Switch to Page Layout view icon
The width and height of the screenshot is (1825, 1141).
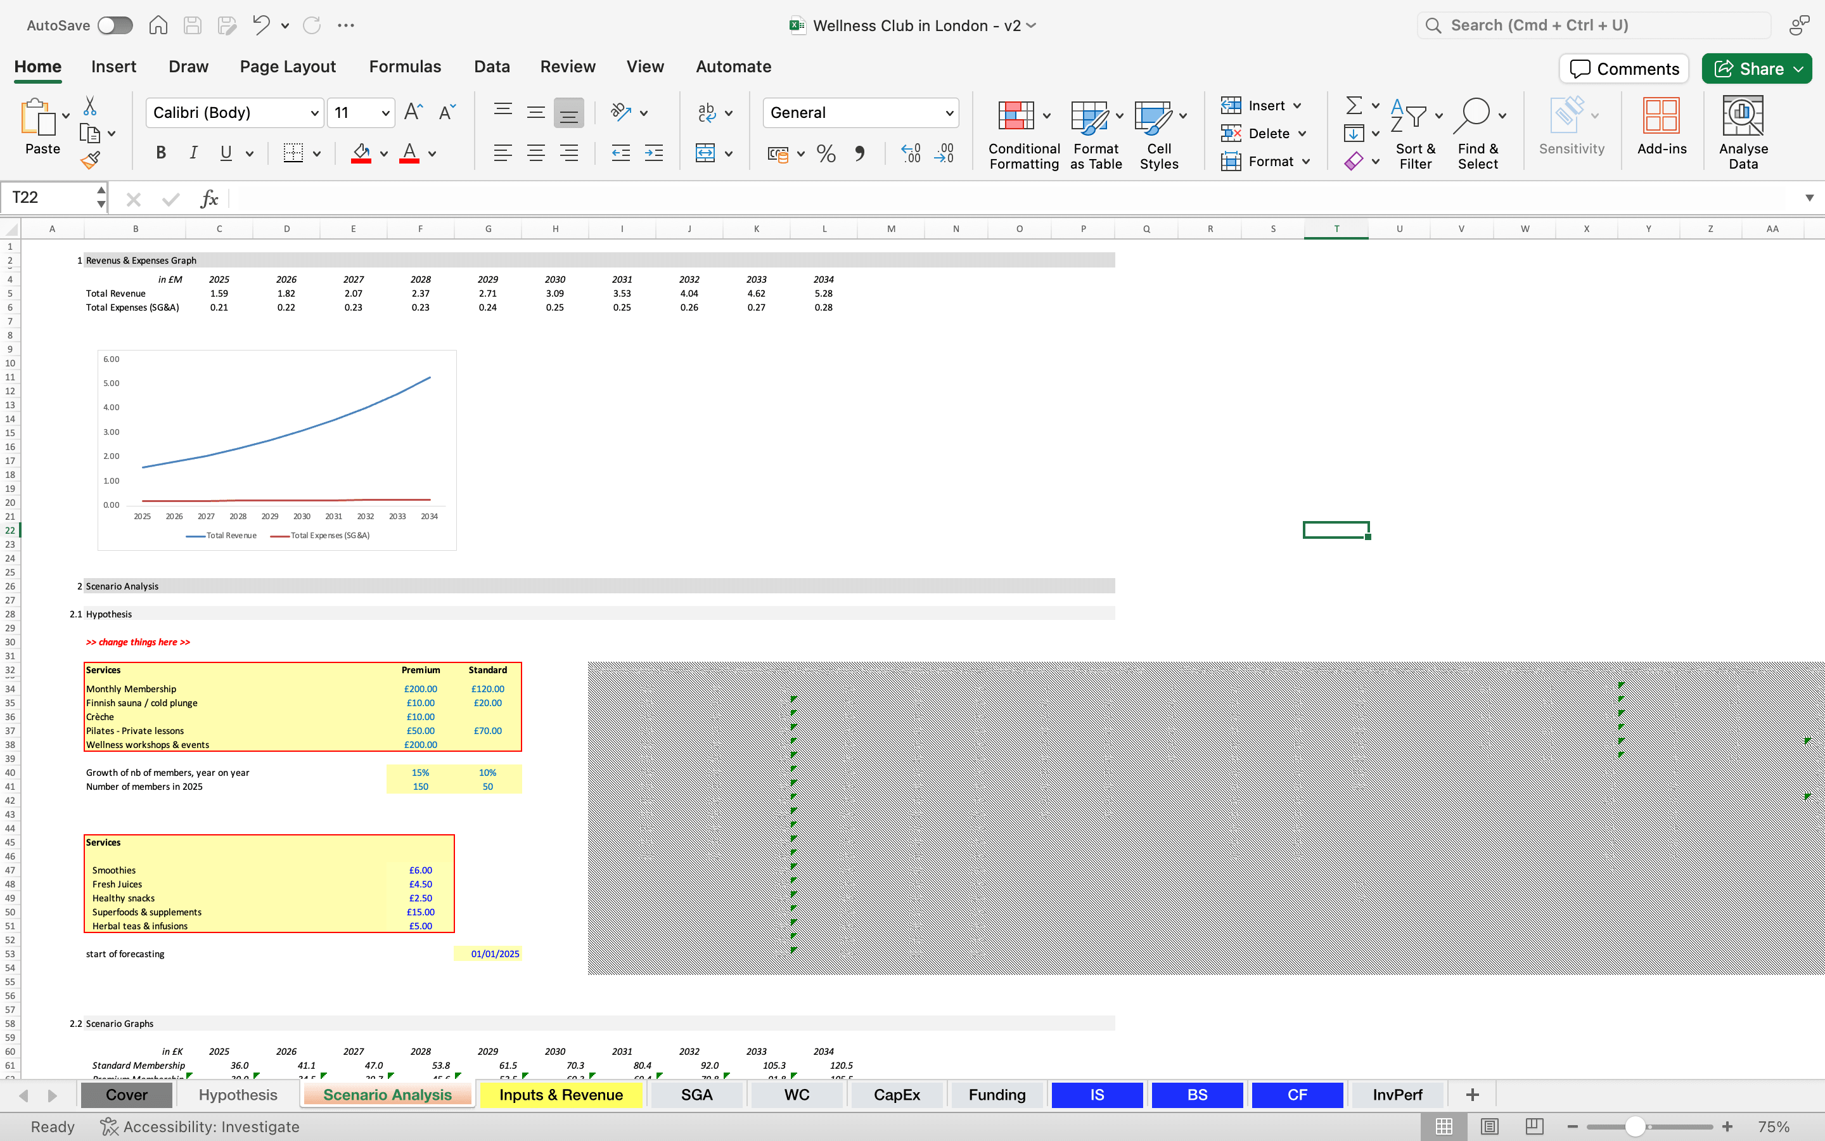1489,1126
